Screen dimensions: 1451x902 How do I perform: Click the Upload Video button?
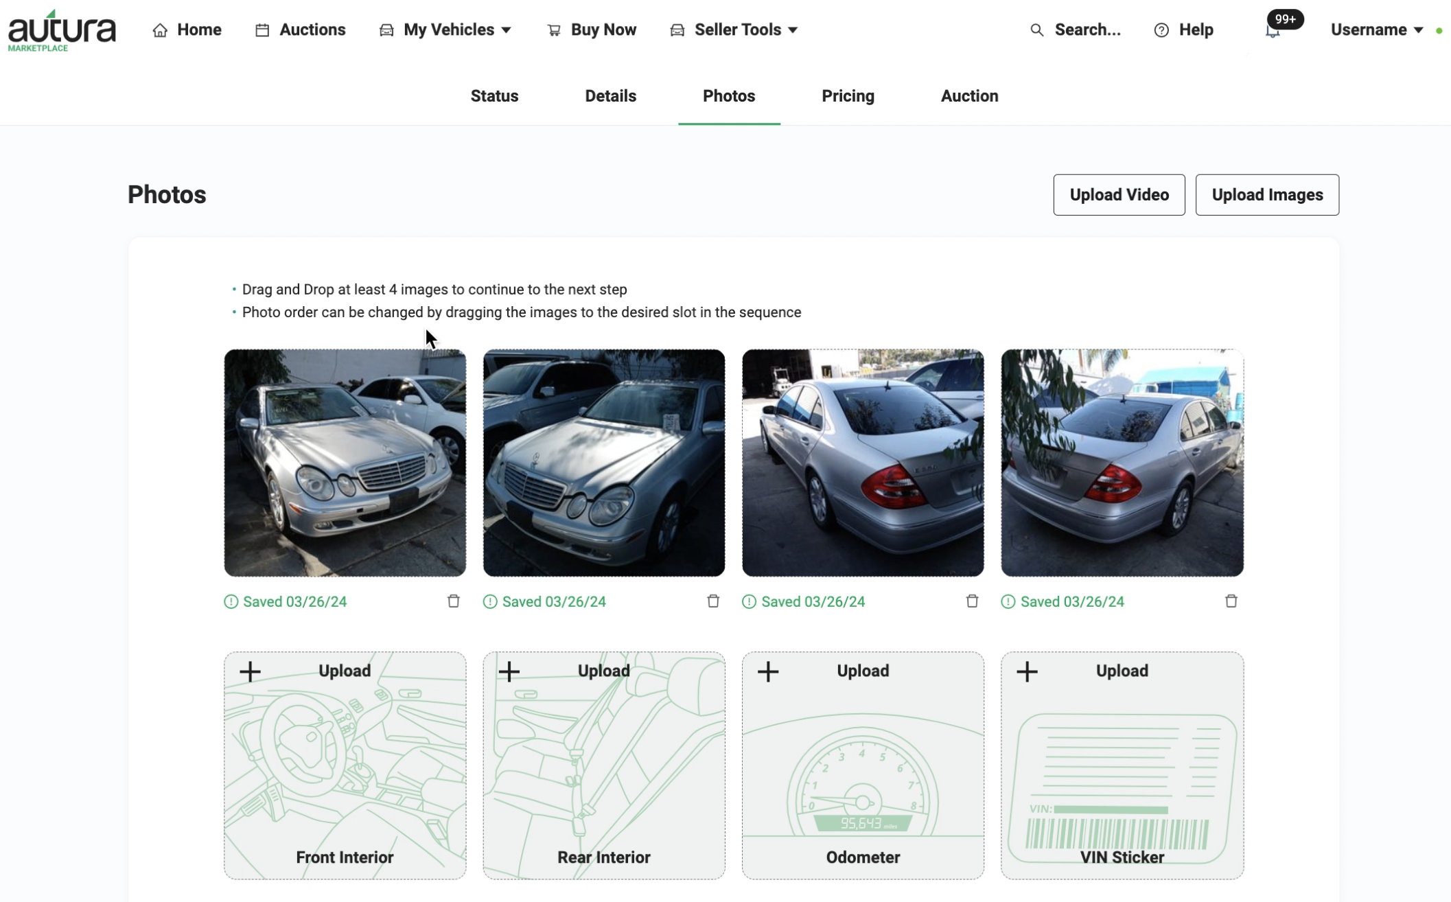(x=1119, y=195)
